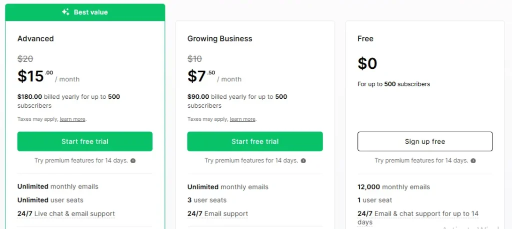Image resolution: width=512 pixels, height=229 pixels.
Task: Start free trial for Growing Business plan
Action: (255, 141)
